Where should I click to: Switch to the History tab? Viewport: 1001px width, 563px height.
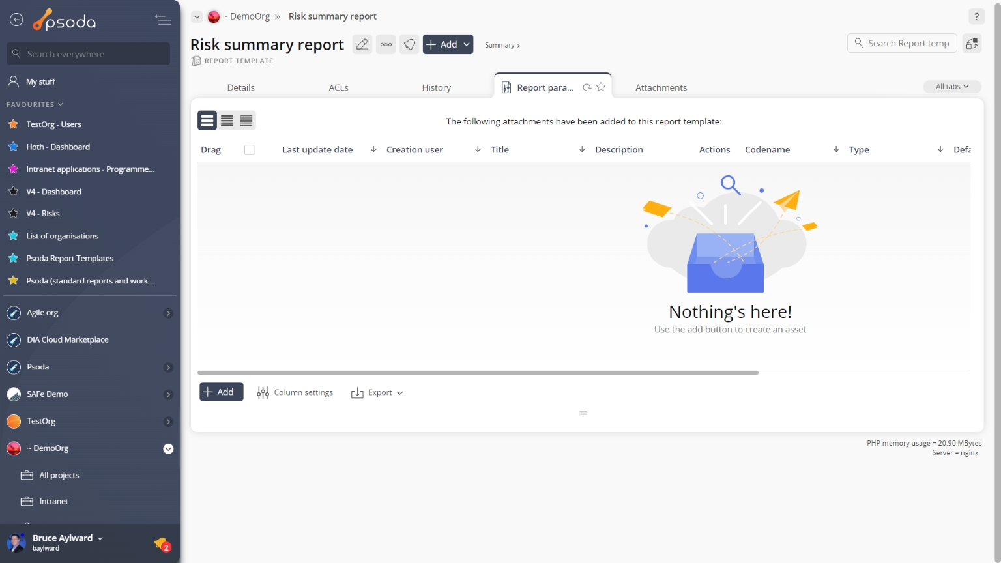(x=437, y=87)
